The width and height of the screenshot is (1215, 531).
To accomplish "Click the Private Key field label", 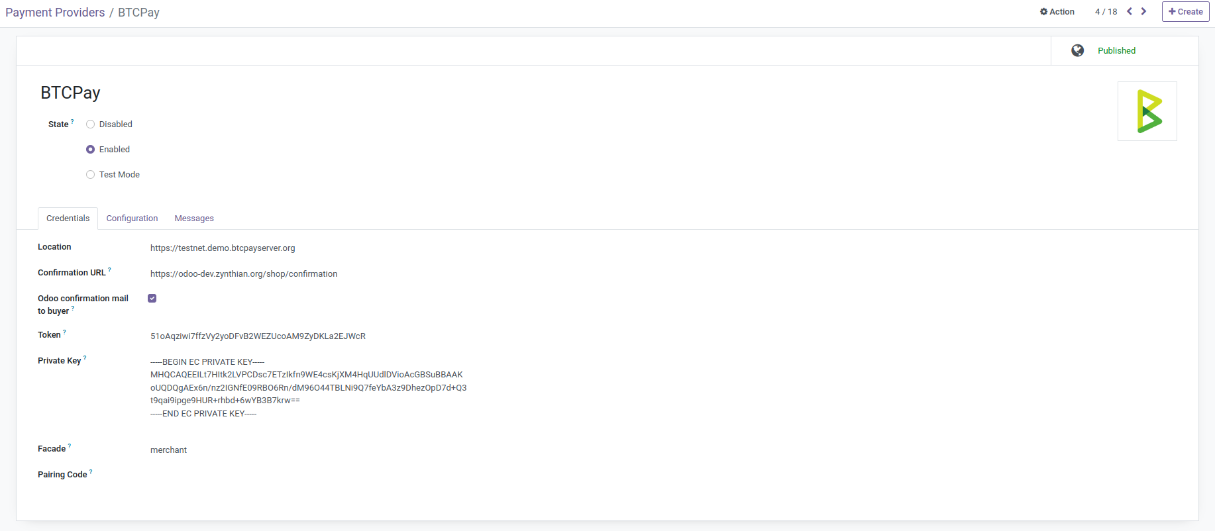I will [x=59, y=361].
